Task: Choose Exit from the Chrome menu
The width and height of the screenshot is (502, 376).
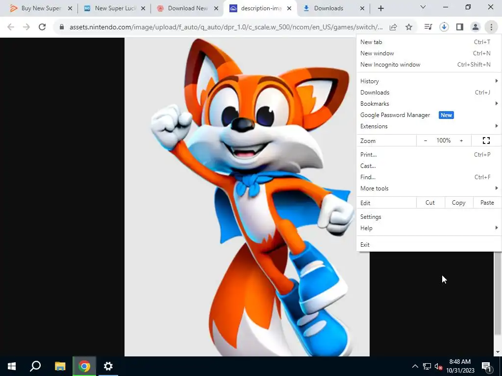Action: 428,245
